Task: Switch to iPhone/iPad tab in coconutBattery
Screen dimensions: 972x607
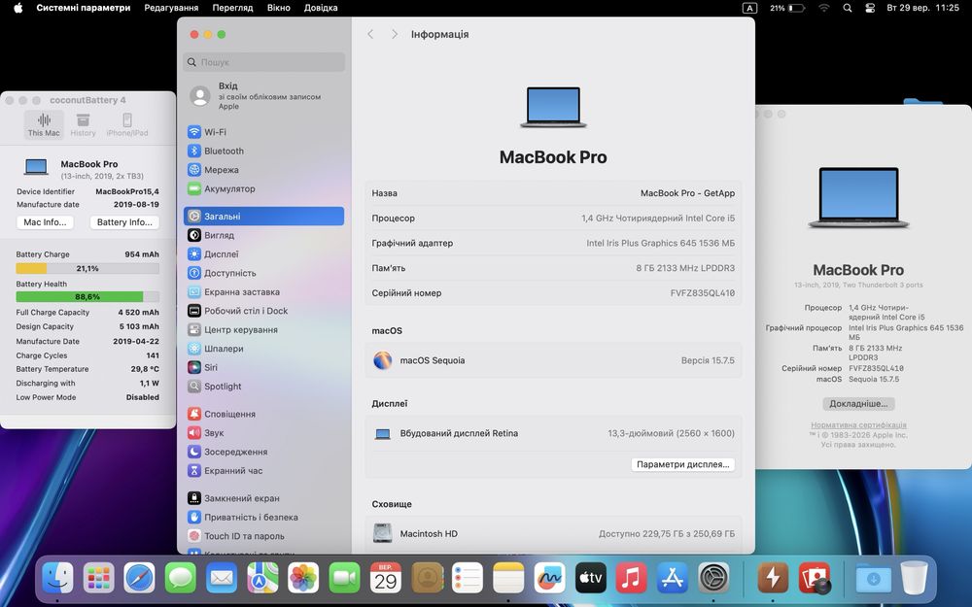Action: pyautogui.click(x=127, y=124)
